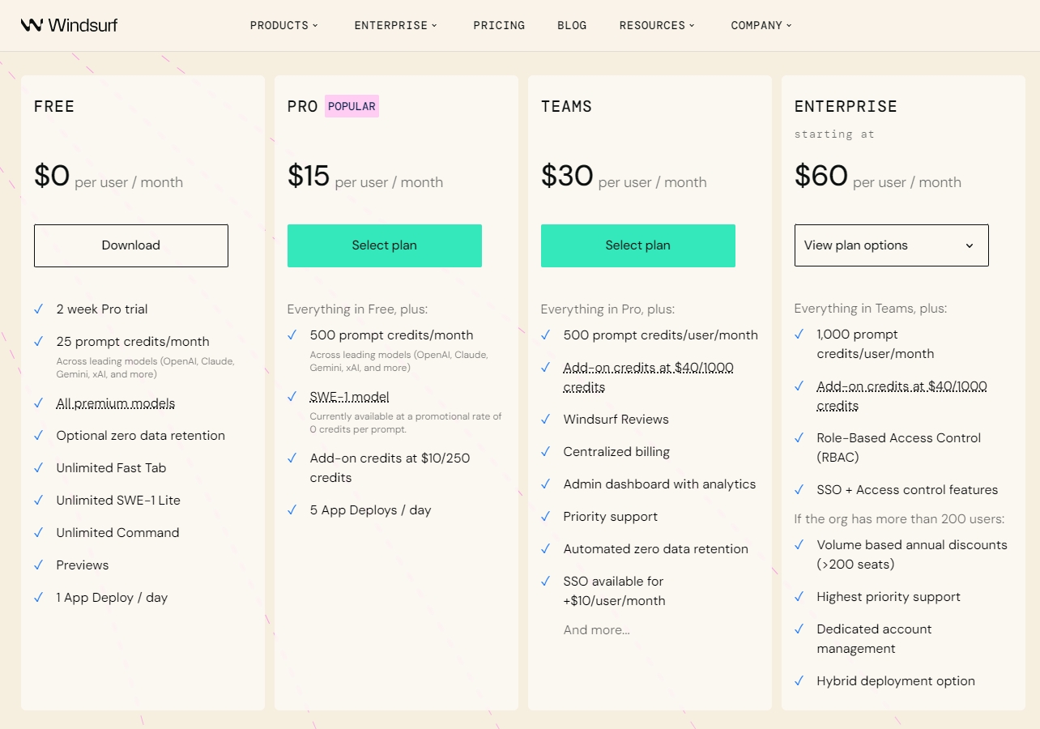Screen dimensions: 1040x729
Task: Click And more... in Teams plan
Action: click(597, 630)
